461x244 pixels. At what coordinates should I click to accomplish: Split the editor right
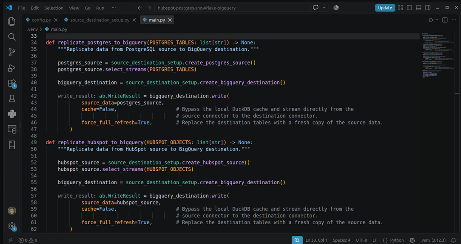445,20
